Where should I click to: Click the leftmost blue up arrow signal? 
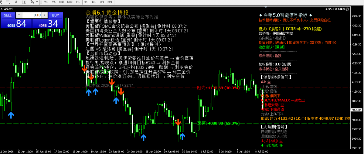click(11, 115)
